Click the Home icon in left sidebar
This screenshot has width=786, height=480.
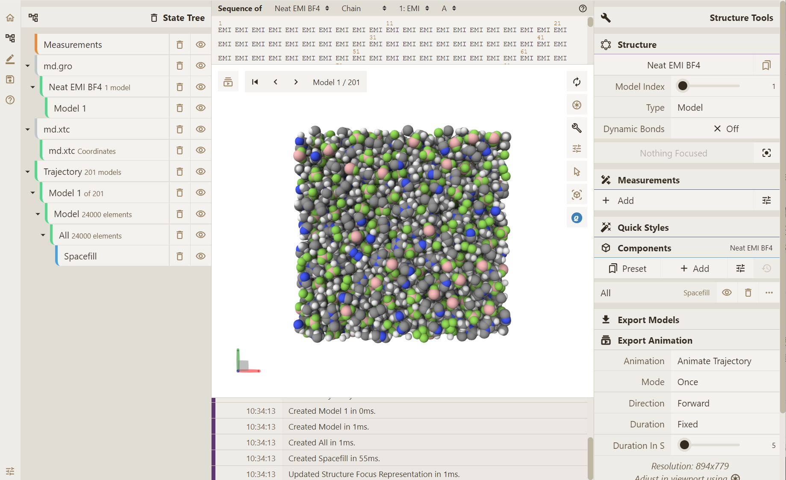[x=10, y=18]
